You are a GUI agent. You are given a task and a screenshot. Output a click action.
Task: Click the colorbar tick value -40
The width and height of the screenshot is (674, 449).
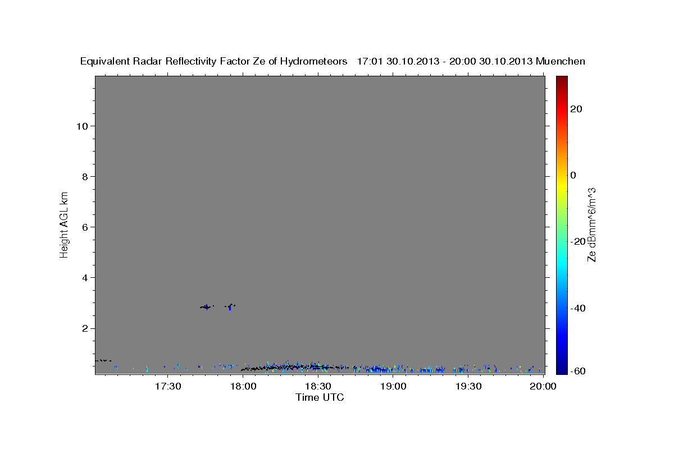click(x=578, y=308)
